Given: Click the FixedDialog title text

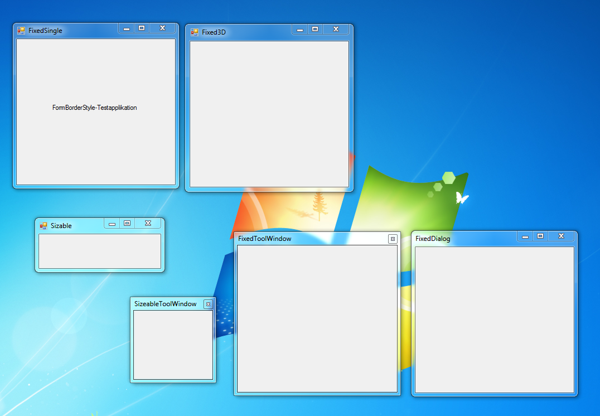Looking at the screenshot, I should pyautogui.click(x=433, y=239).
